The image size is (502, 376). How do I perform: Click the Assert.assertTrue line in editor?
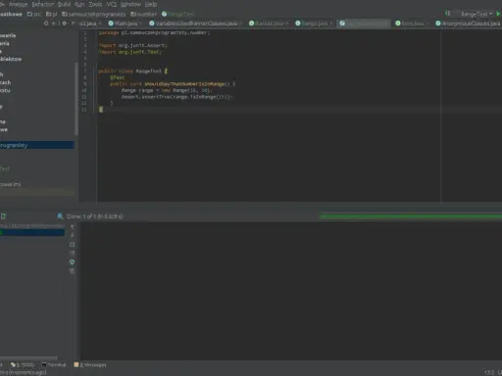[176, 97]
